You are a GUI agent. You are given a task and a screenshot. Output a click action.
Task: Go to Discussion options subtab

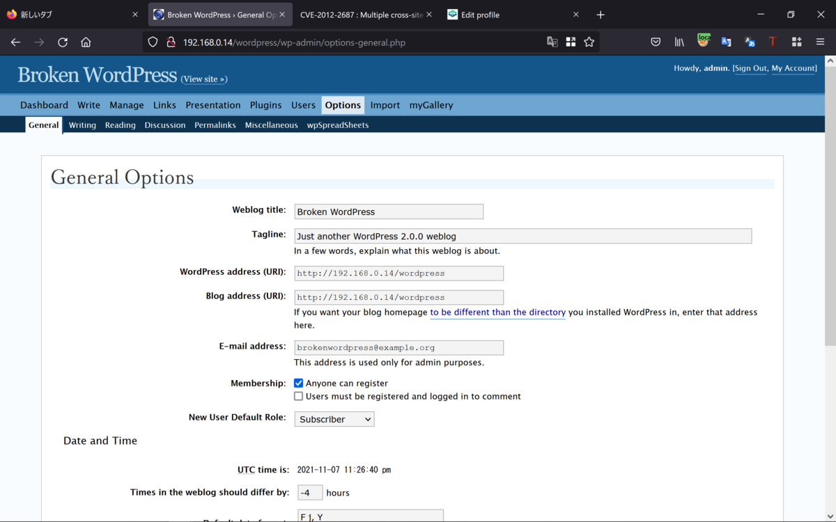point(165,125)
